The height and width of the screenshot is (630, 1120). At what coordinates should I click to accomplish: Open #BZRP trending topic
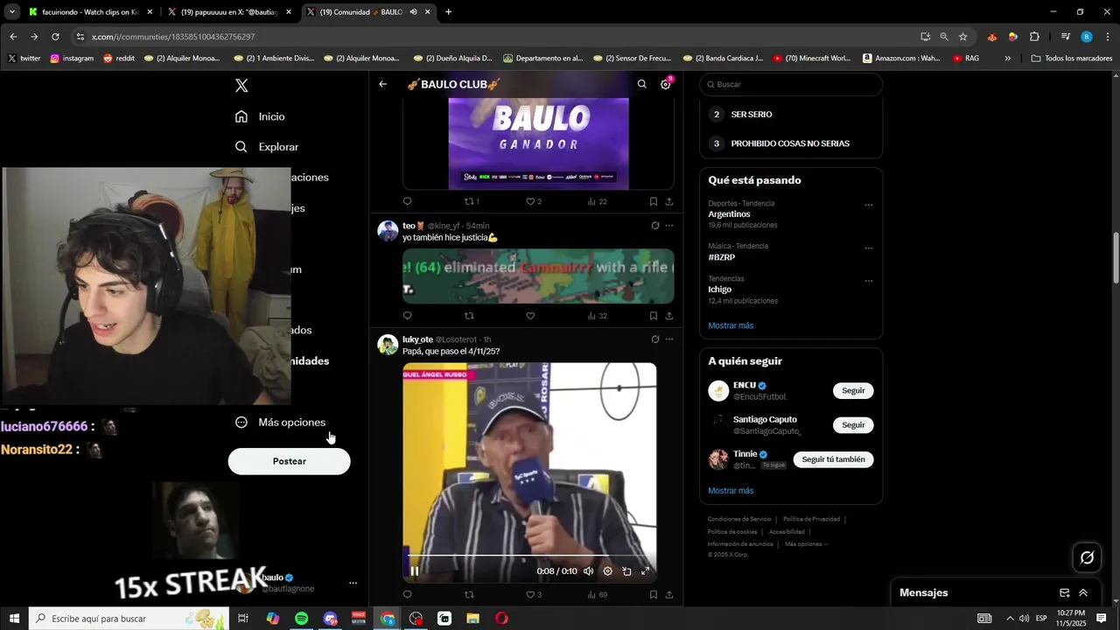pos(721,258)
